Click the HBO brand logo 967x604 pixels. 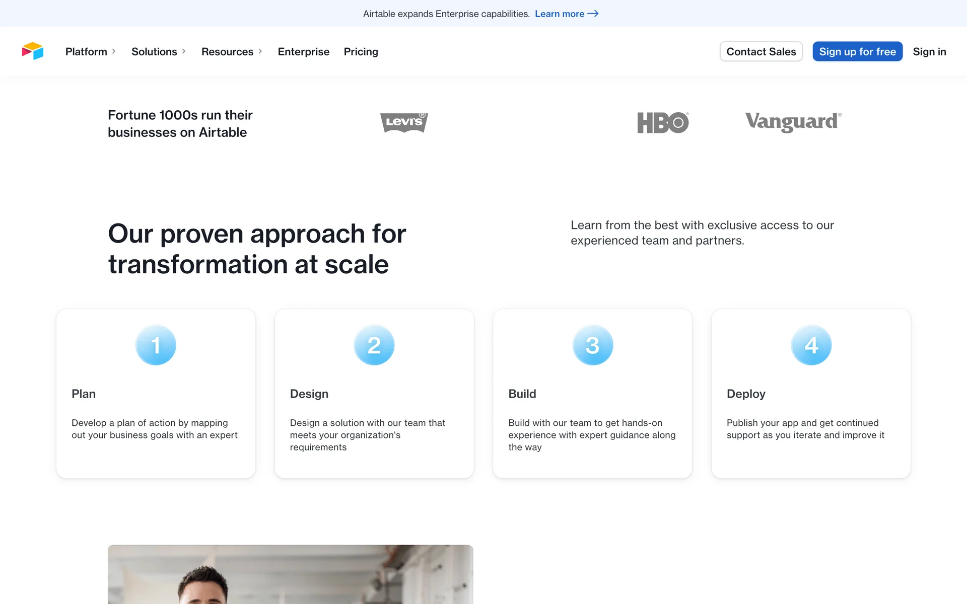coord(662,122)
